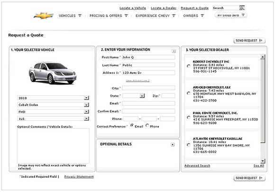
Task: Click the bottom Send Request button
Action: (x=249, y=178)
